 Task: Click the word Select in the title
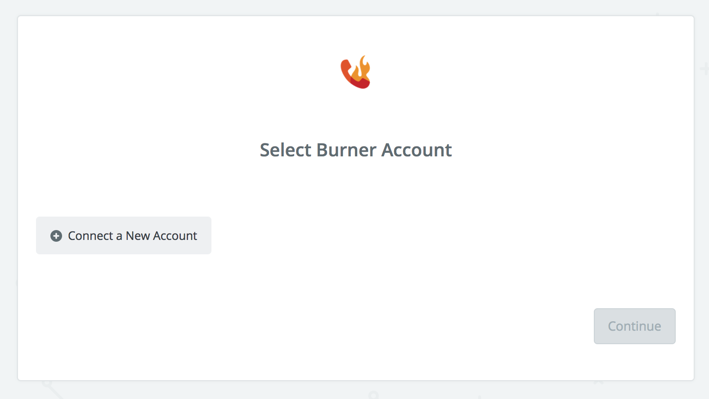pos(286,150)
